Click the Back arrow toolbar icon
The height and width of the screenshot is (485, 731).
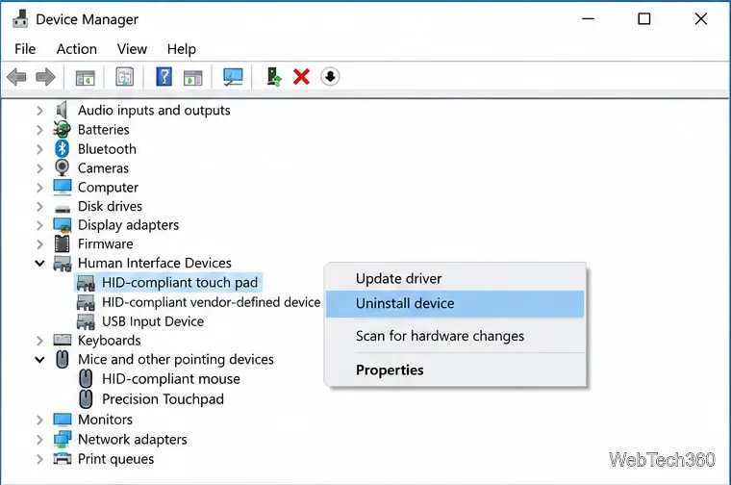pos(16,77)
